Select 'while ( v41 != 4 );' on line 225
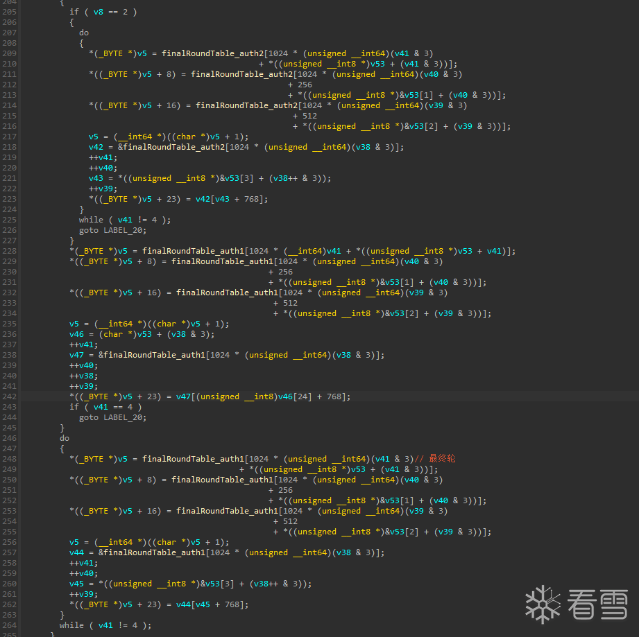This screenshot has height=637, width=639. (x=125, y=220)
